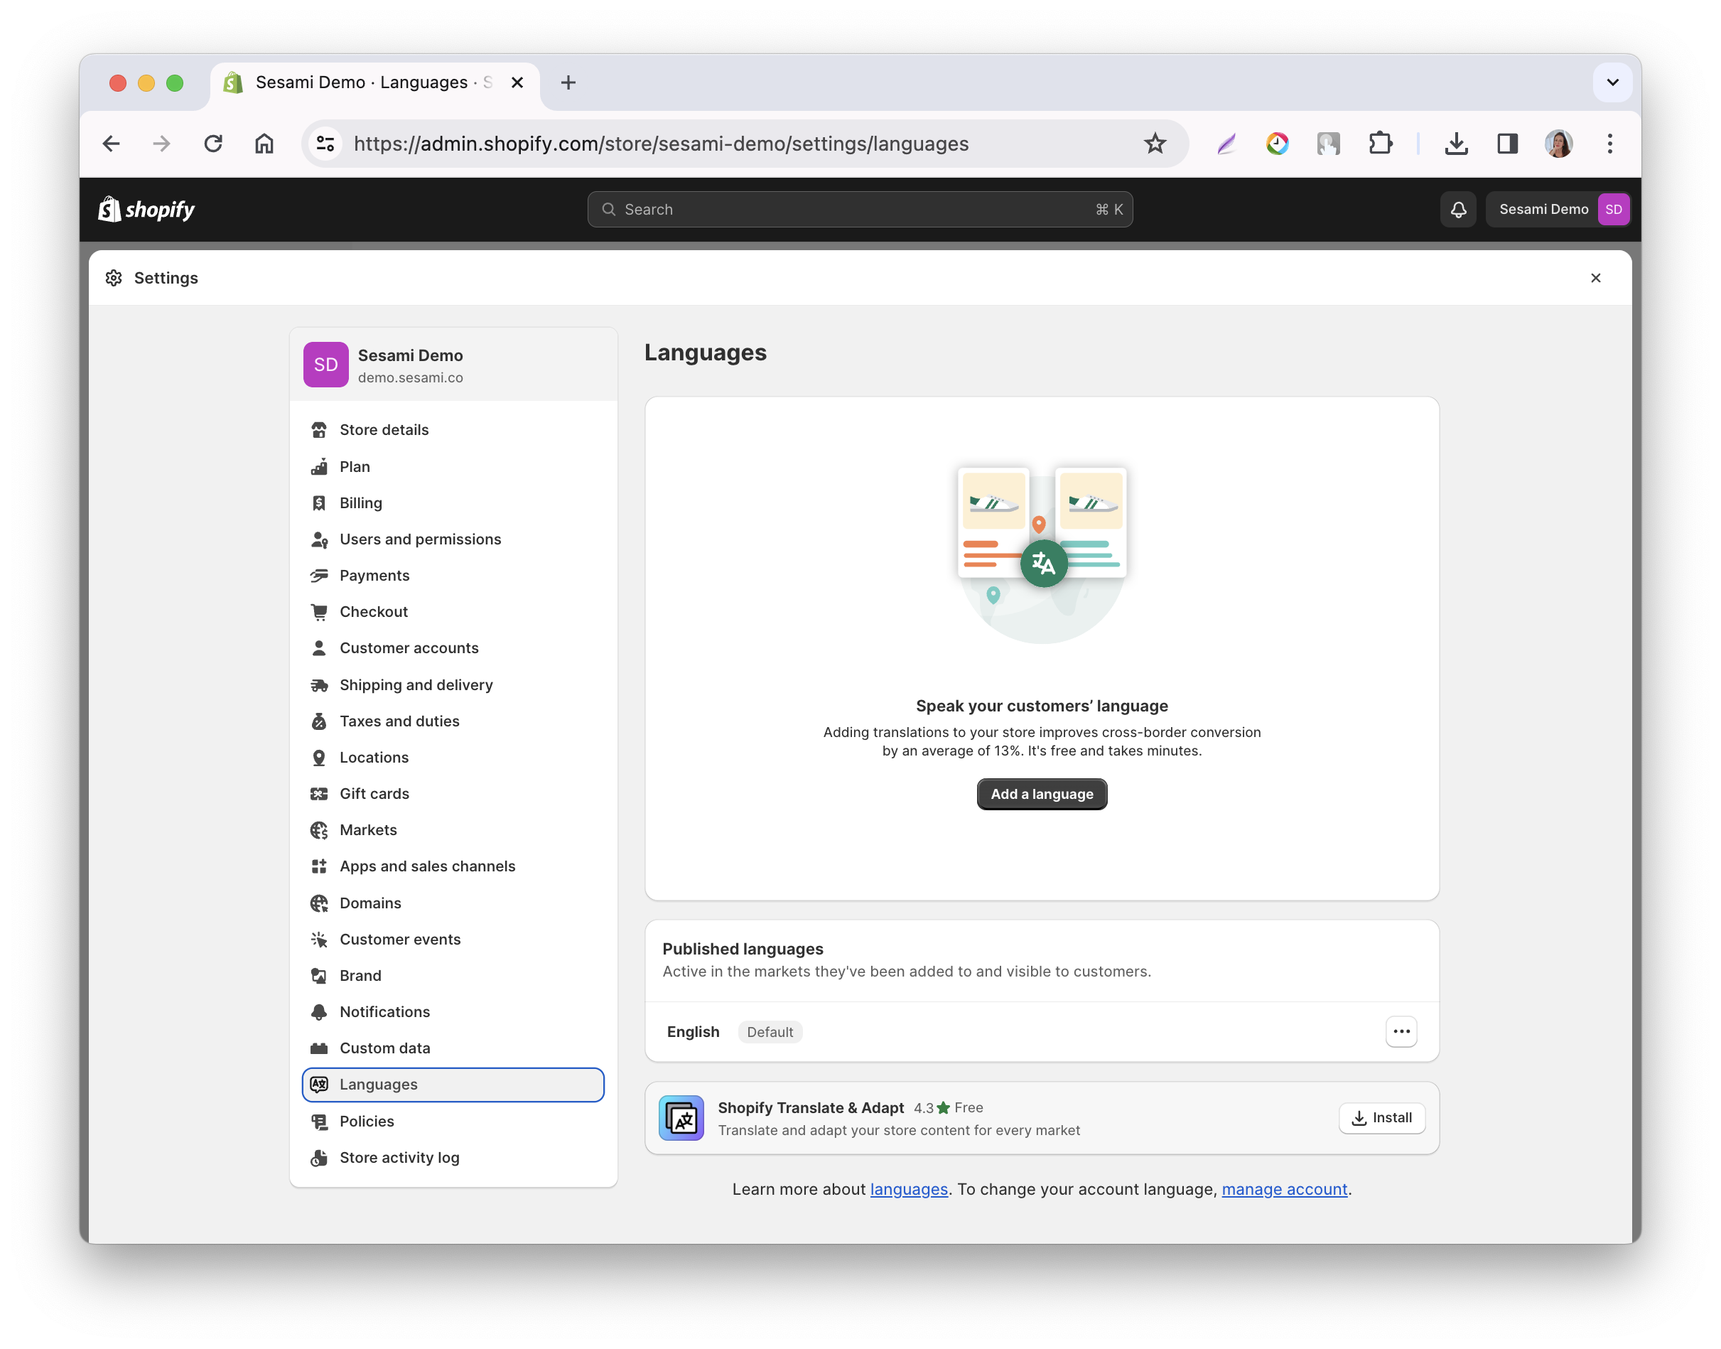
Task: Click the Add a language button
Action: (x=1041, y=794)
